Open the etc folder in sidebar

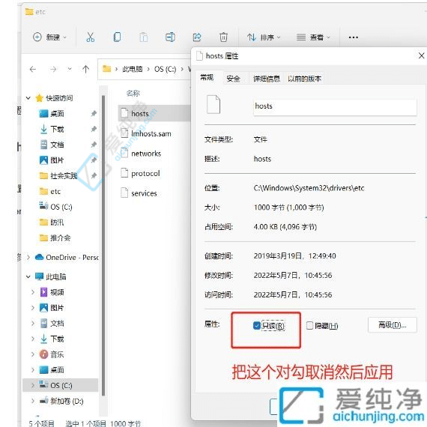tap(50, 192)
